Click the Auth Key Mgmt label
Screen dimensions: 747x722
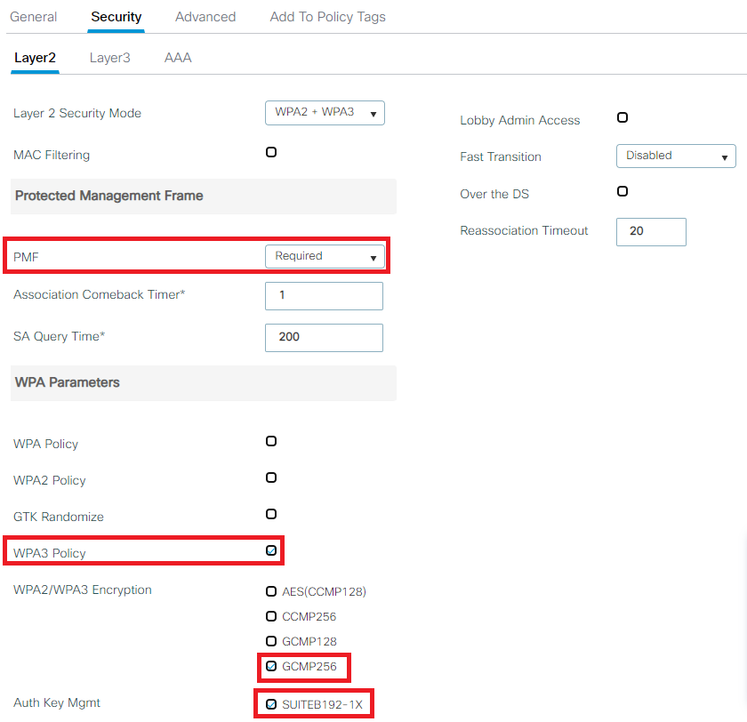click(x=57, y=702)
